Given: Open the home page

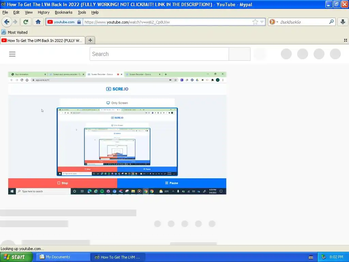Looking at the screenshot, I should tap(38, 22).
